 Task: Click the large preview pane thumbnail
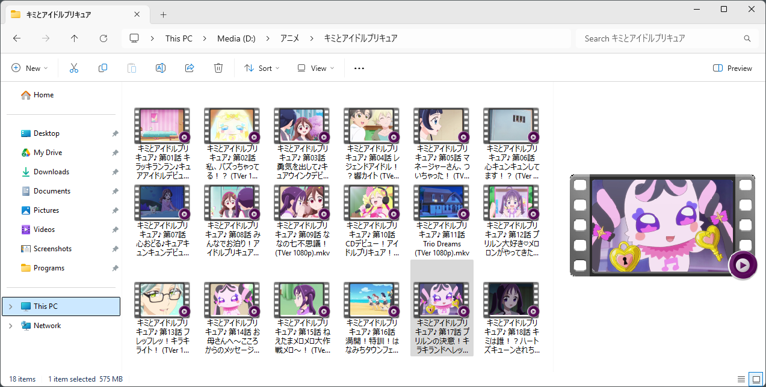coord(663,227)
